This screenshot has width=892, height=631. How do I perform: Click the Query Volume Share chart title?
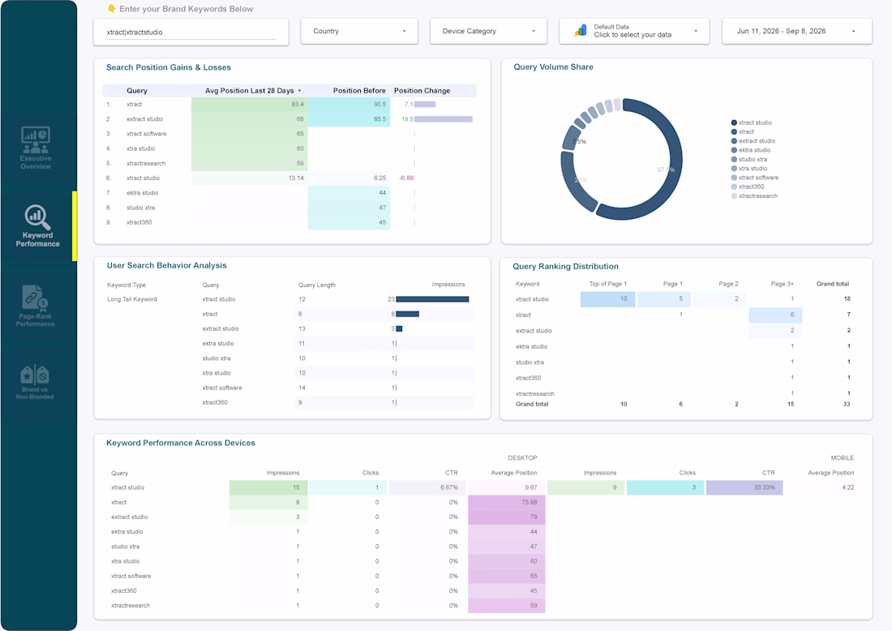coord(553,67)
